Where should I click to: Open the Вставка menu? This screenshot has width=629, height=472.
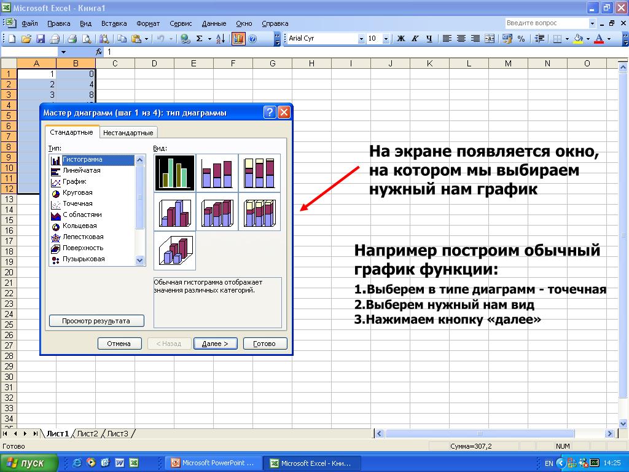[x=114, y=23]
